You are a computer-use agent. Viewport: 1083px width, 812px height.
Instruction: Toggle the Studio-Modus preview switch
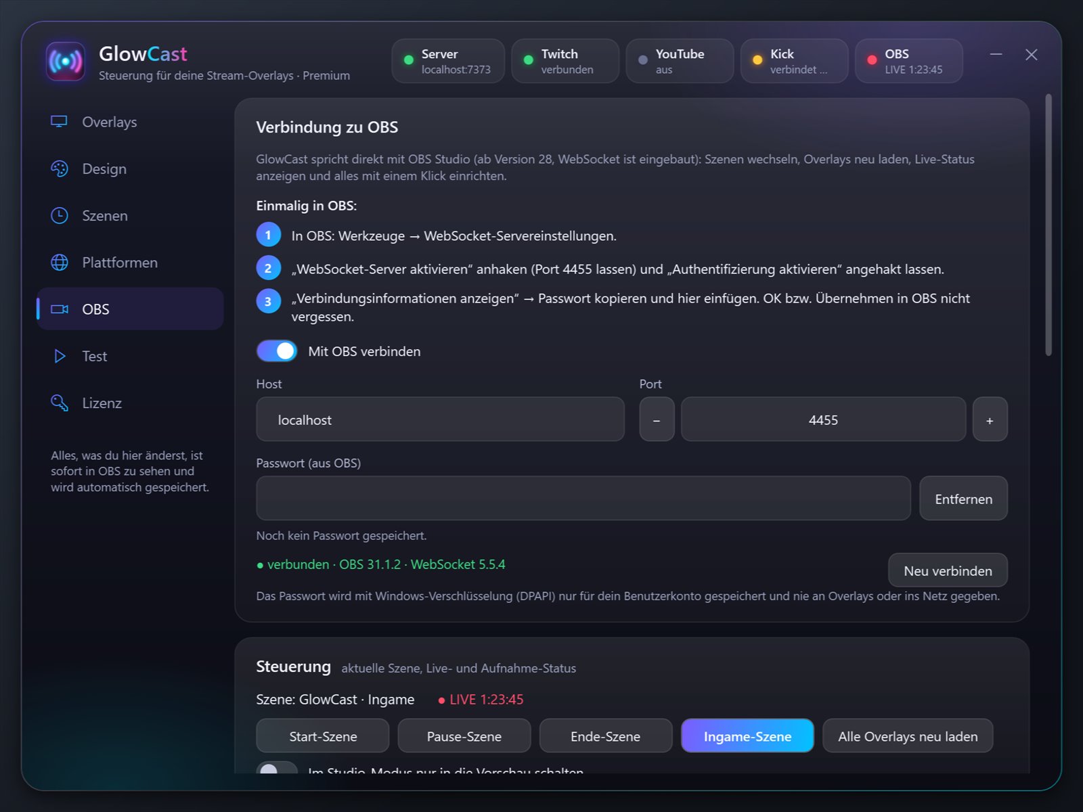tap(277, 768)
